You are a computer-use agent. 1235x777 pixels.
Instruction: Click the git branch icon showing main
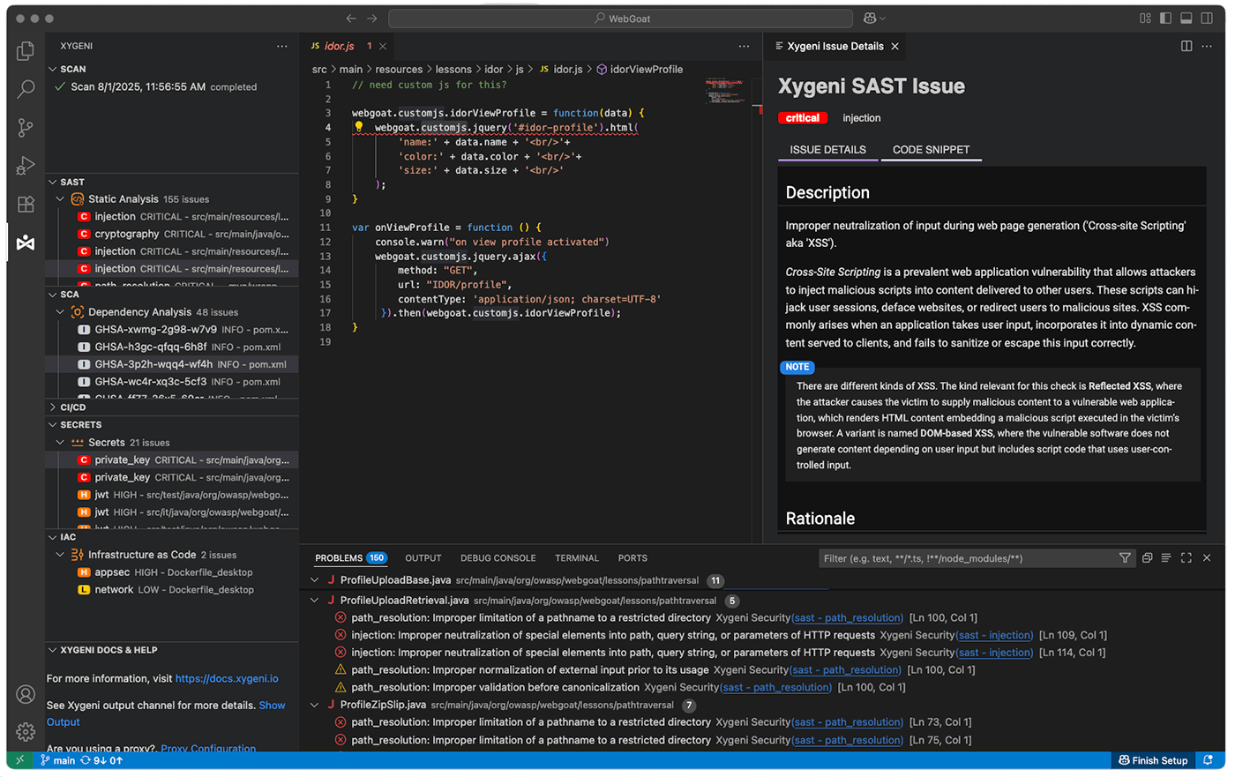pyautogui.click(x=56, y=759)
